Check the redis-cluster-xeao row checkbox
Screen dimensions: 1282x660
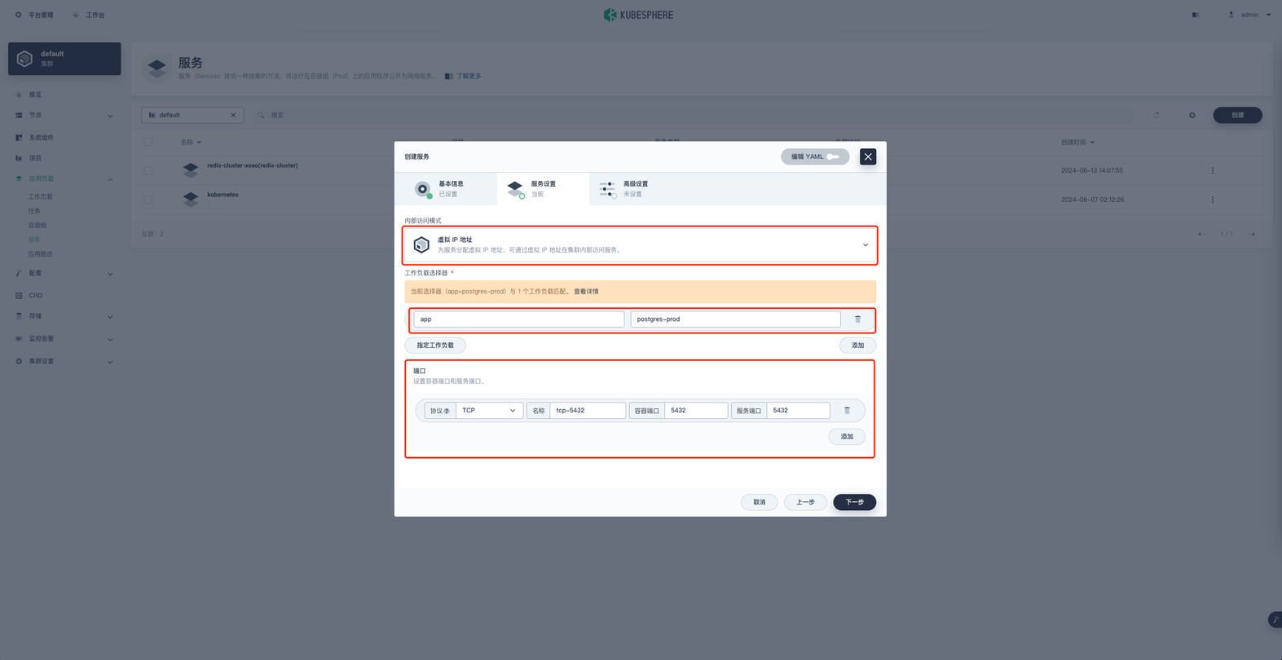148,170
